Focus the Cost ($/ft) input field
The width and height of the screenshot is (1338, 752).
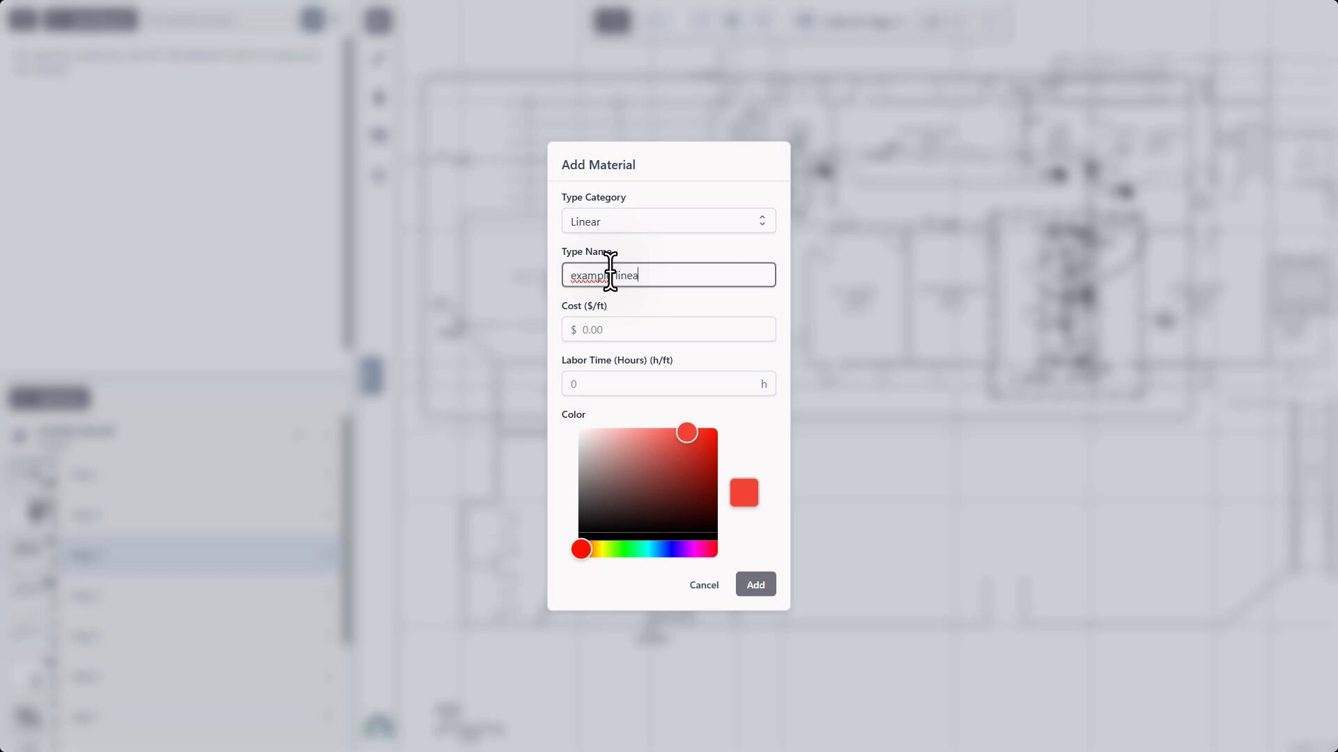[668, 329]
